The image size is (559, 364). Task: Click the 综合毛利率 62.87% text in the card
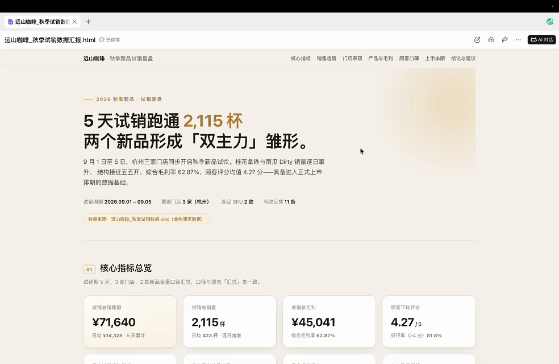coord(313,336)
